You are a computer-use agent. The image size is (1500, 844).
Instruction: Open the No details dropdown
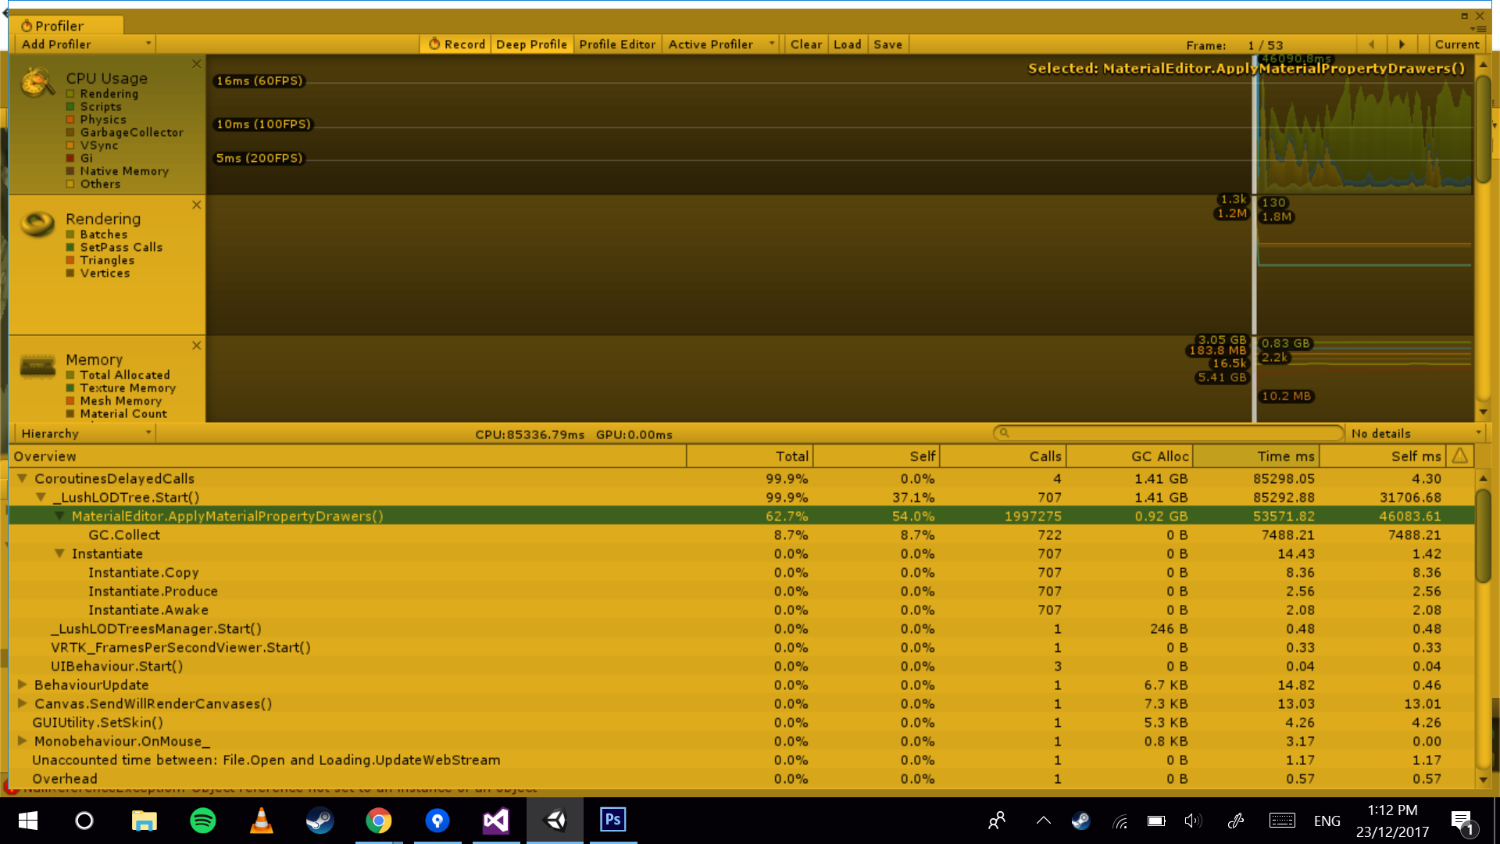[1415, 434]
